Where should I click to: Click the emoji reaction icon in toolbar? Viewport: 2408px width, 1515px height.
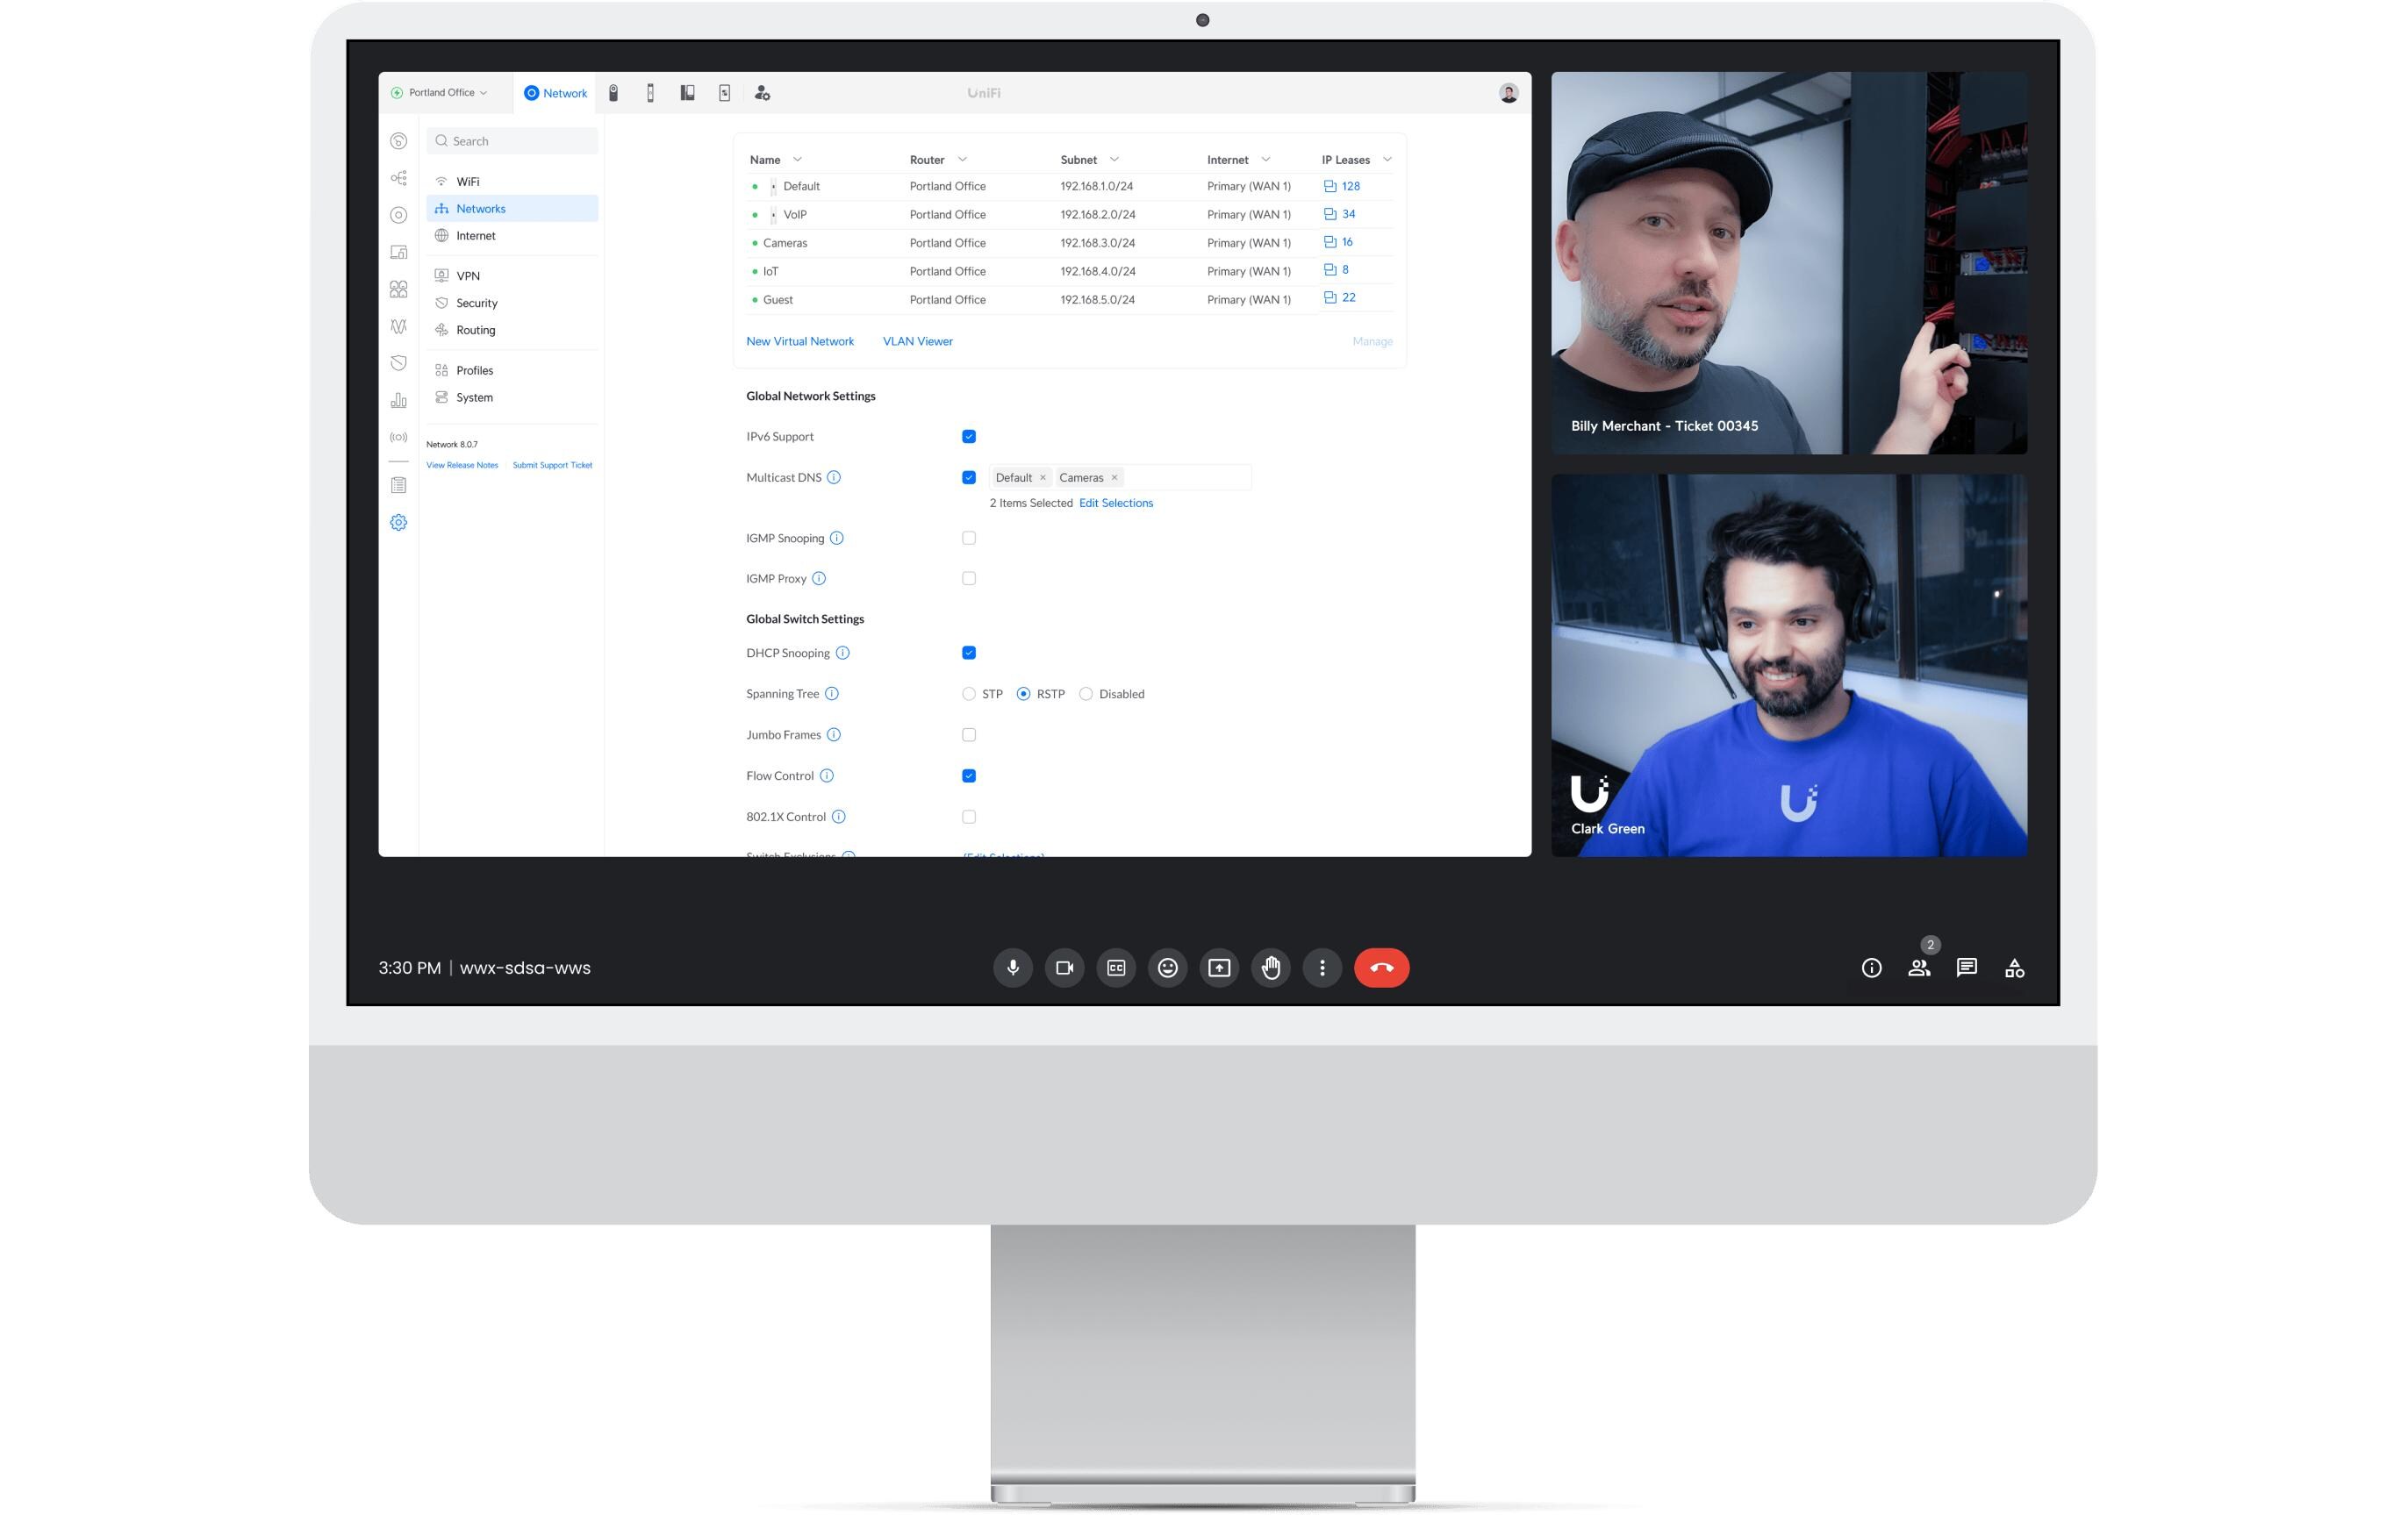point(1166,967)
